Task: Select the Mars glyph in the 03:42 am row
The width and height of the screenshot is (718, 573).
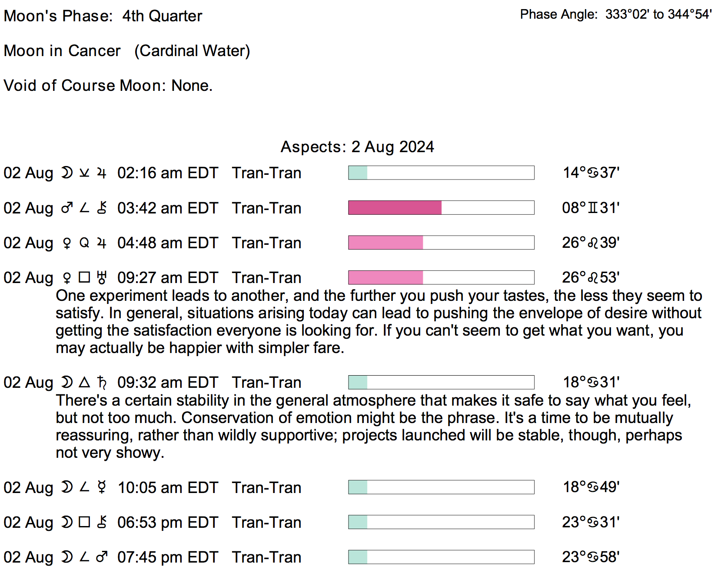Action: [x=66, y=208]
